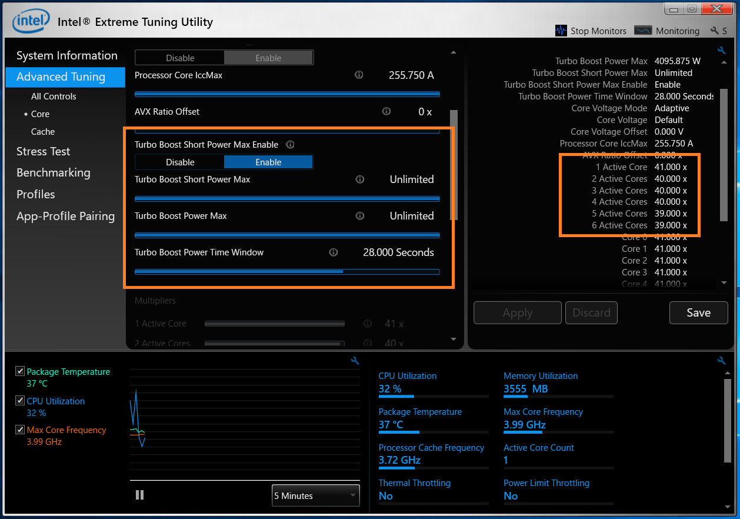
Task: Click the tuning panel scroll-up arrow
Action: click(x=453, y=52)
